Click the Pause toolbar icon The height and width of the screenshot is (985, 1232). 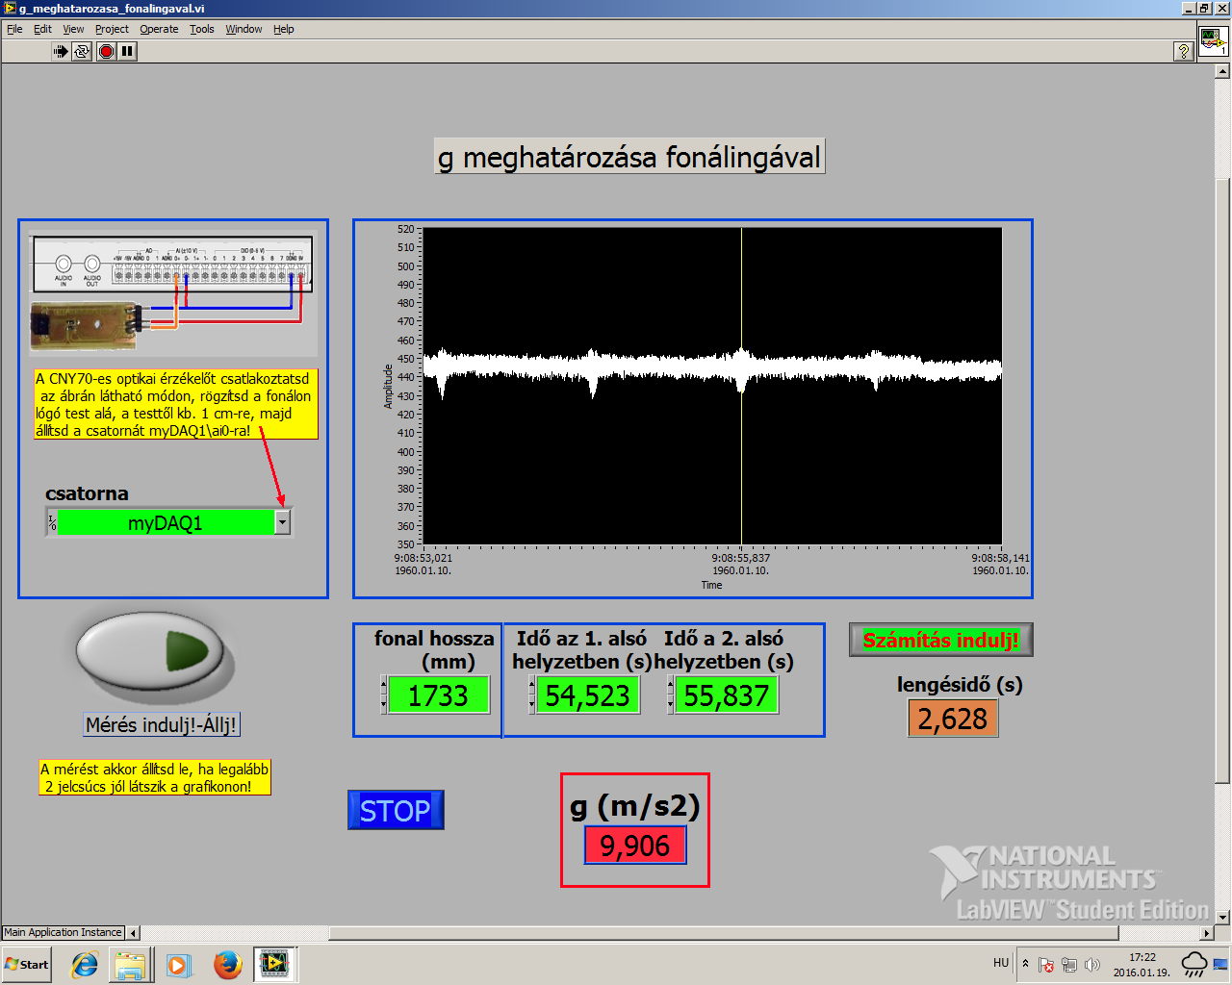coord(127,51)
